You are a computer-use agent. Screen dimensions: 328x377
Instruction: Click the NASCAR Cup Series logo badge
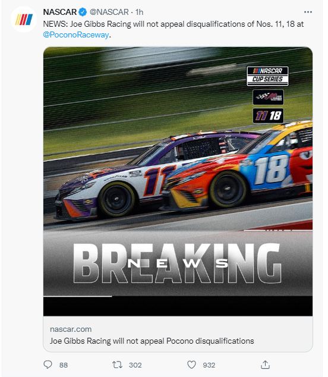point(267,76)
